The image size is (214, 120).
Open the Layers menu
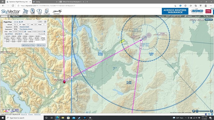click(188, 16)
